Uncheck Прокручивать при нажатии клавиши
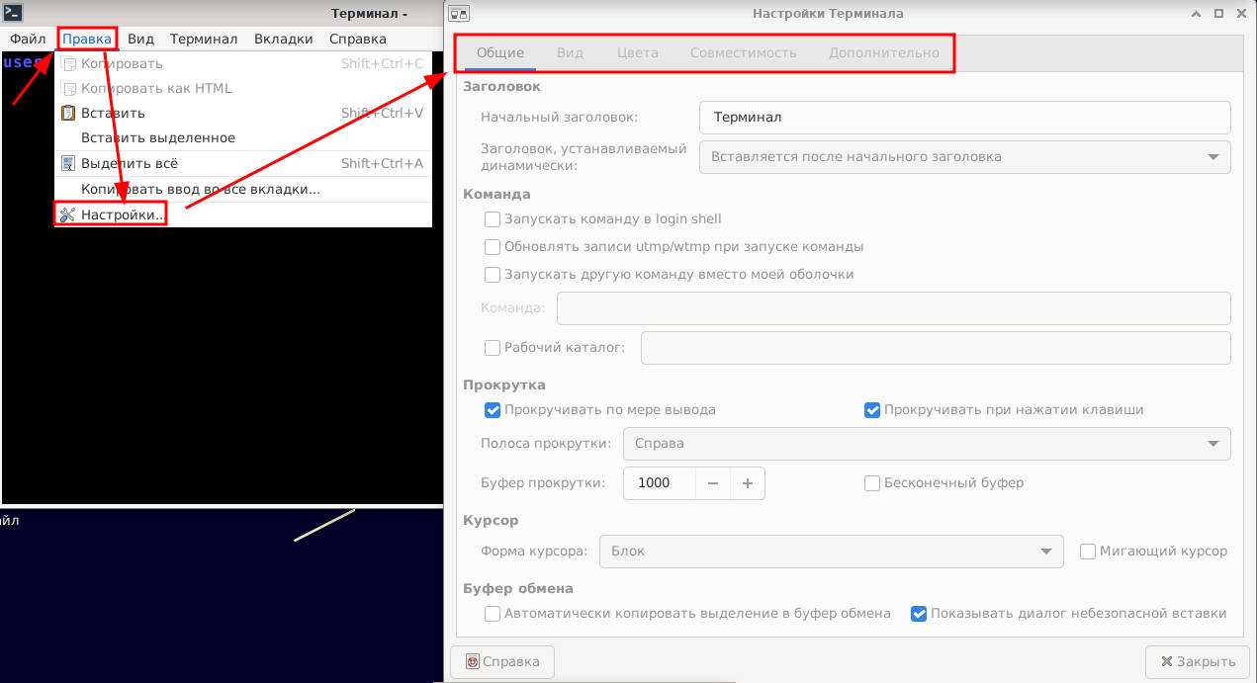The height and width of the screenshot is (683, 1257). [872, 410]
